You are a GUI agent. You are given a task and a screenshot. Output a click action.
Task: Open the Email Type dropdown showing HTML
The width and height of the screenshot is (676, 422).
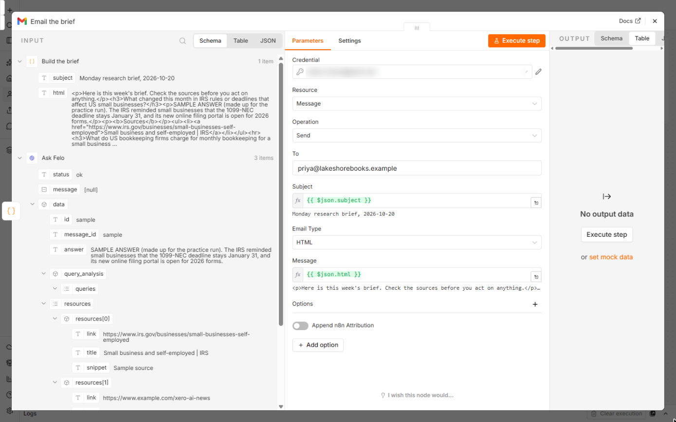[417, 242]
